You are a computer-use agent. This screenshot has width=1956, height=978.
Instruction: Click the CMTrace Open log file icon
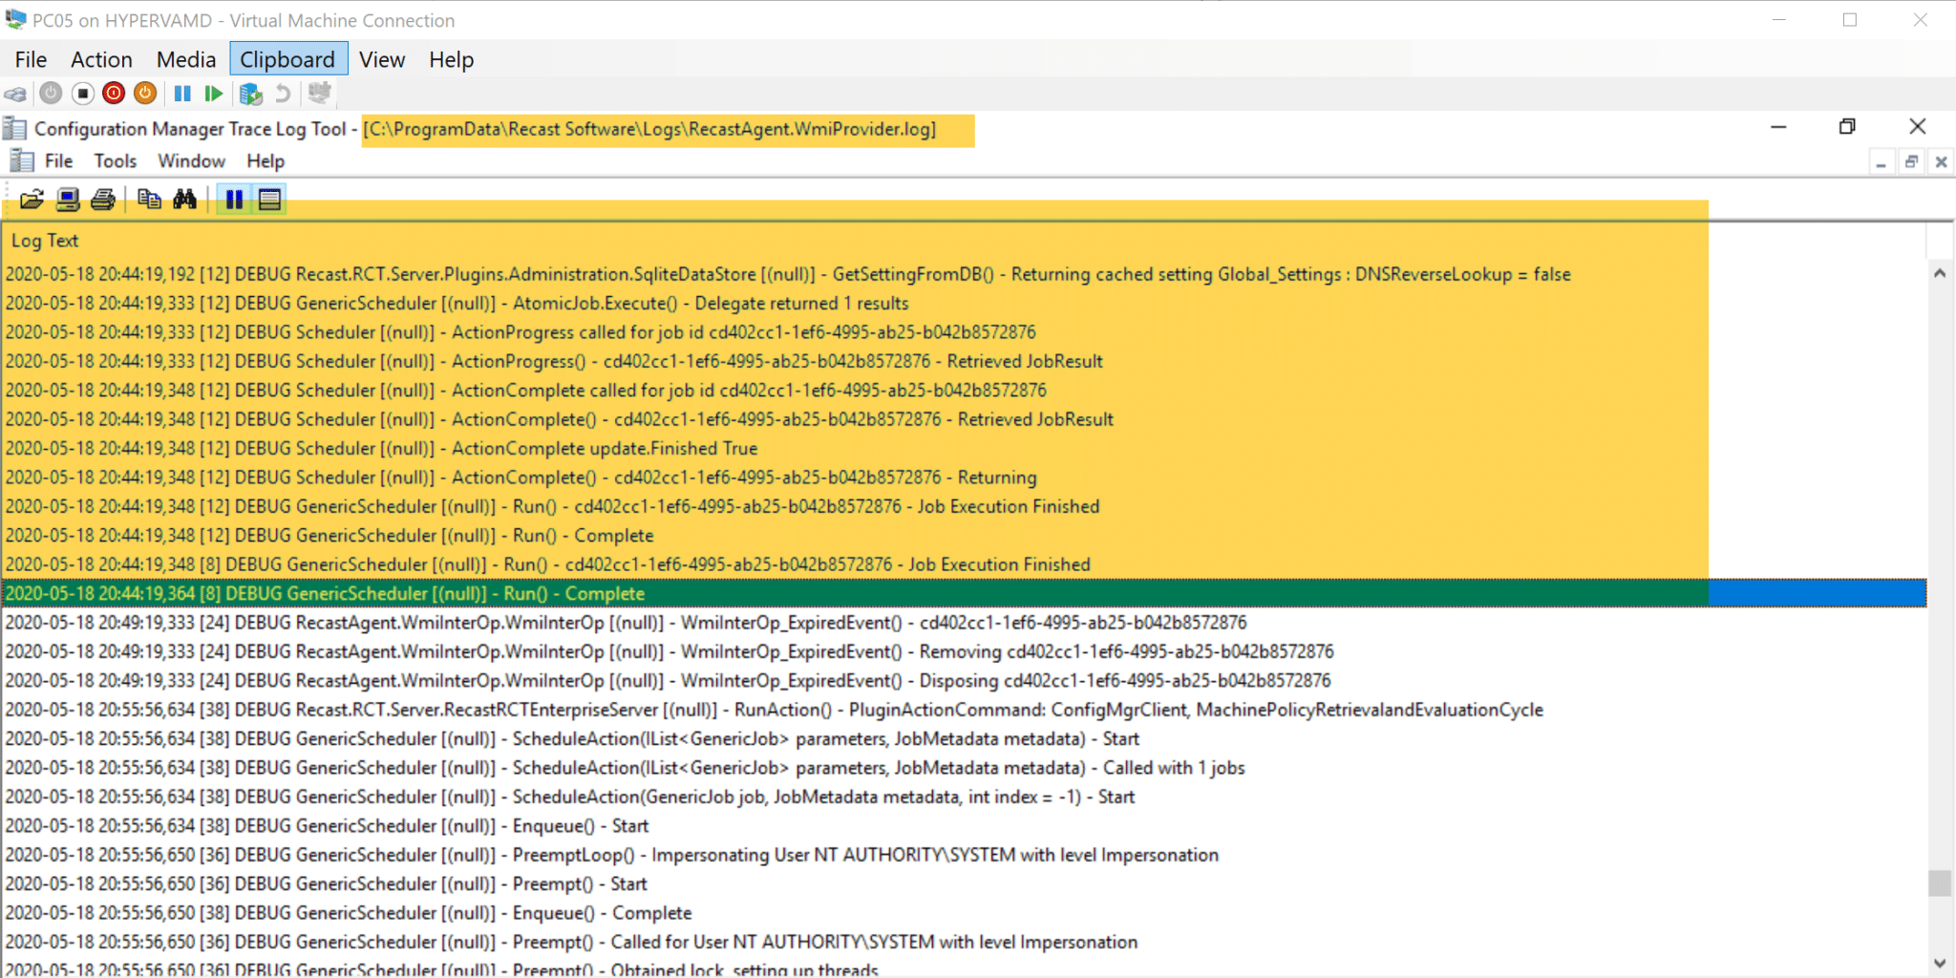point(32,200)
